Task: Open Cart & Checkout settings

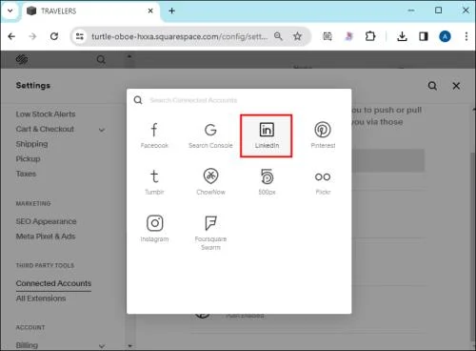Action: click(x=45, y=129)
